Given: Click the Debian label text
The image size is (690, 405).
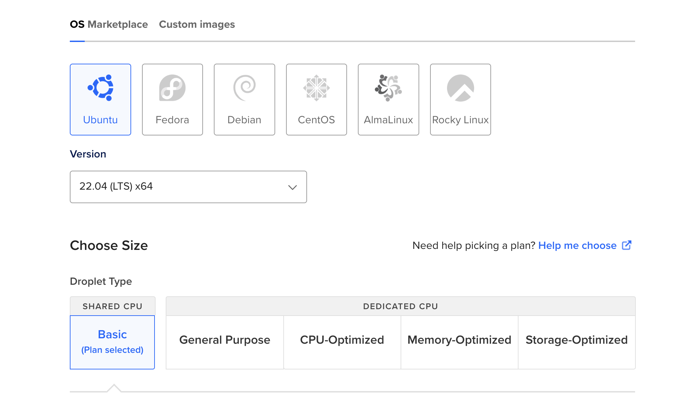Looking at the screenshot, I should 244,120.
